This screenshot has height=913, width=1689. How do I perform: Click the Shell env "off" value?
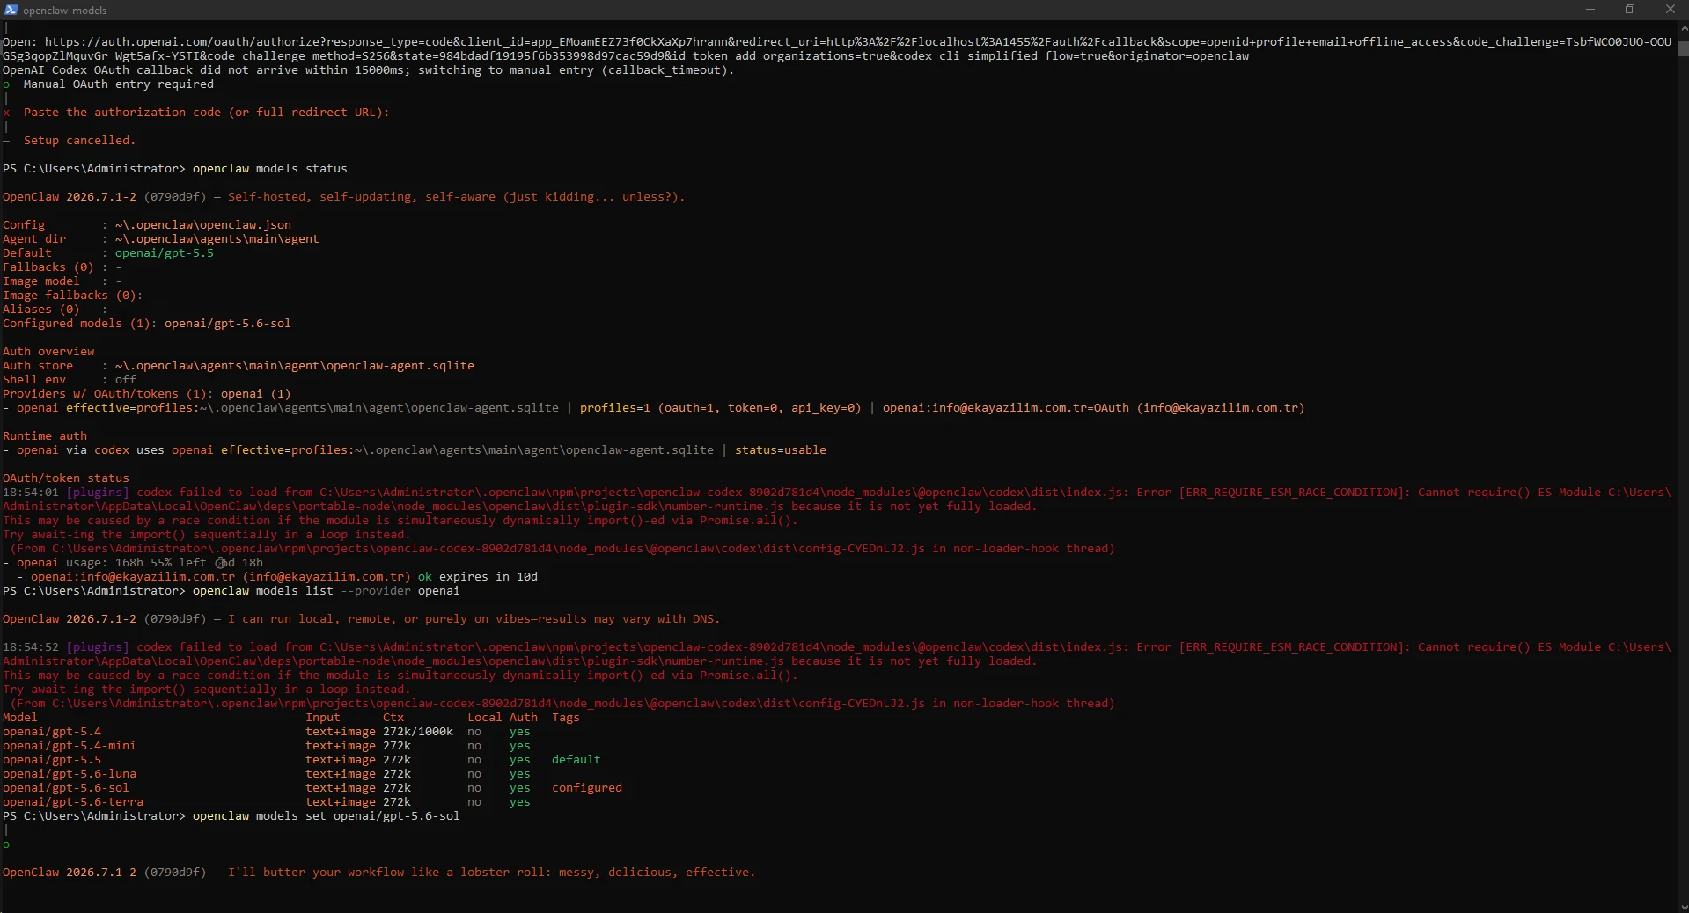126,380
